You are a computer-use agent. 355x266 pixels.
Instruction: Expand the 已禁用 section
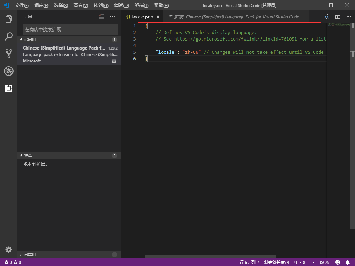pyautogui.click(x=69, y=255)
